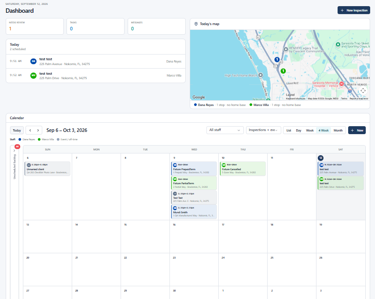Click Marco Villa in the map legend
This screenshot has height=299, width=375.
pyautogui.click(x=261, y=105)
